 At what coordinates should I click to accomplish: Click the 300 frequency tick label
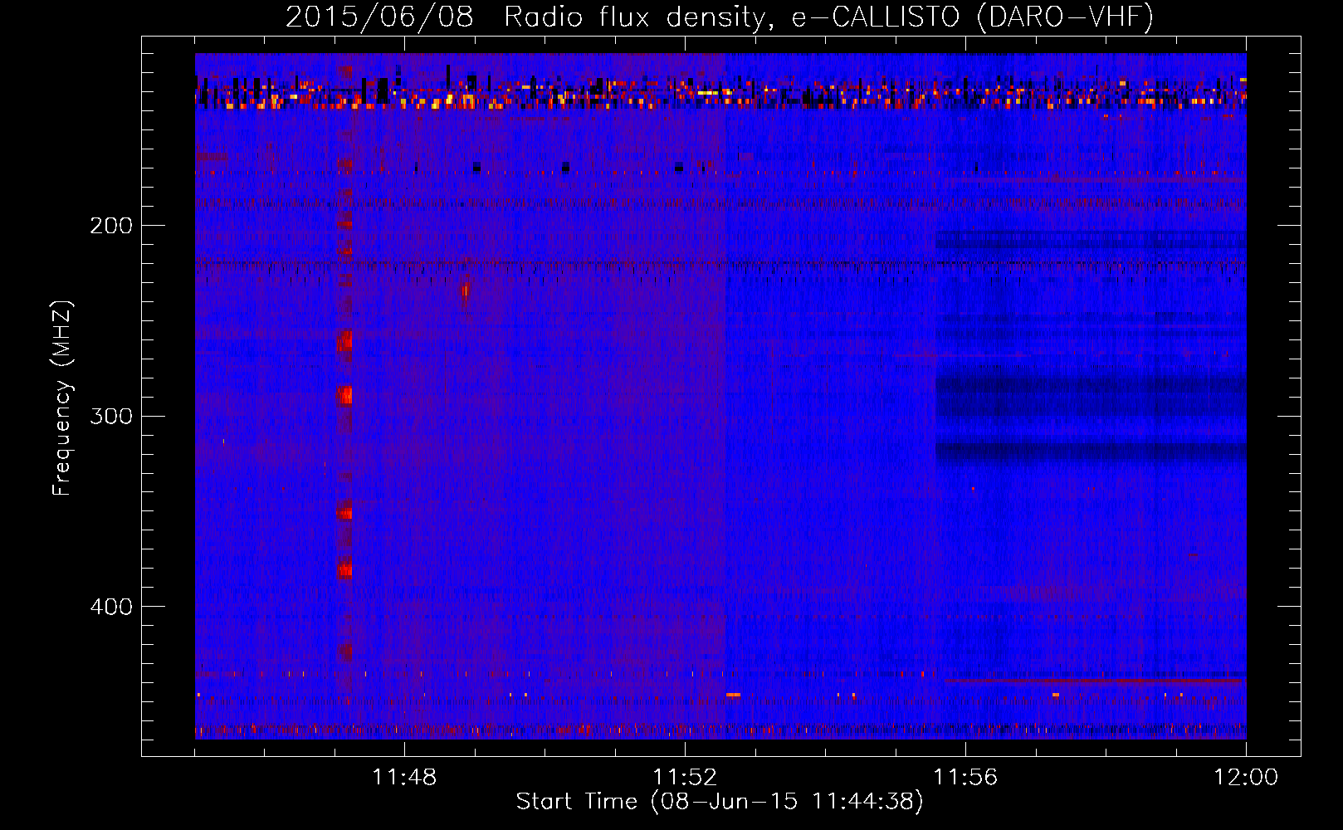click(x=111, y=416)
